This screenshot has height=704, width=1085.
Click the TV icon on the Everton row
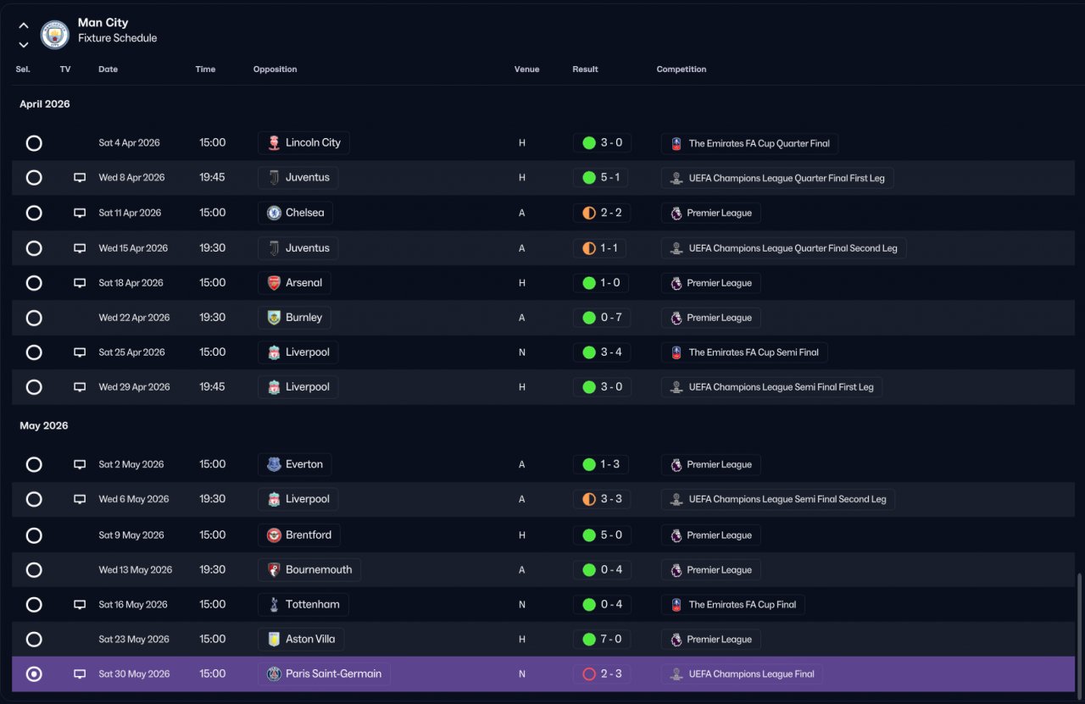(80, 464)
